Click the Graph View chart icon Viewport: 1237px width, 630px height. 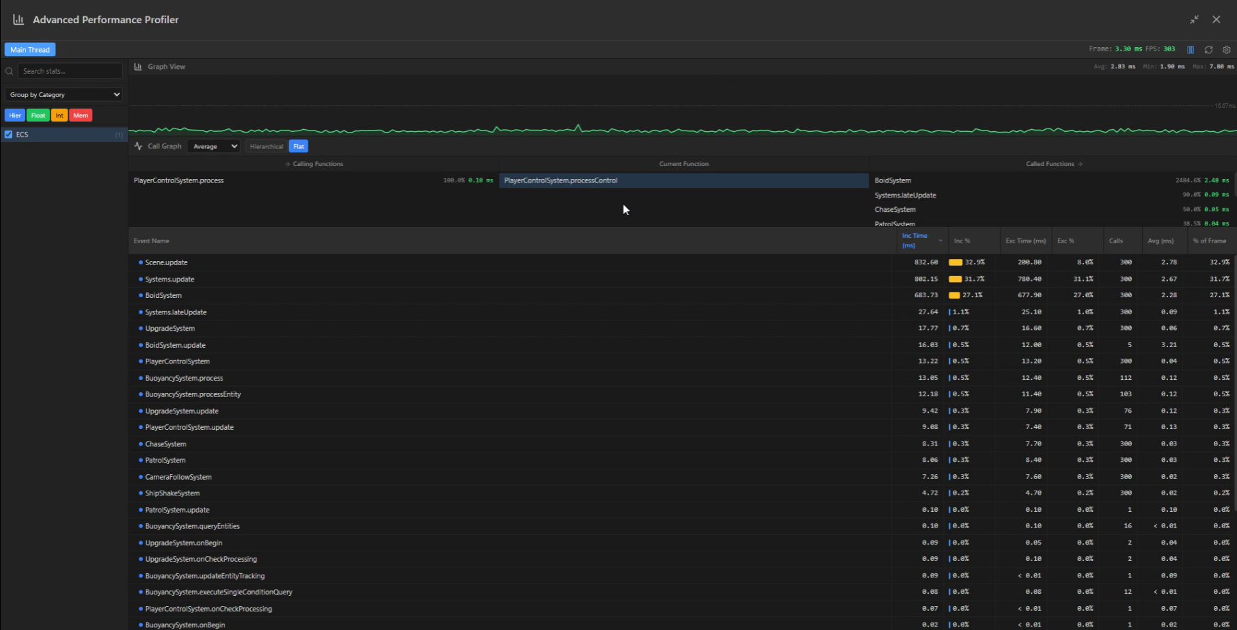[x=139, y=66]
